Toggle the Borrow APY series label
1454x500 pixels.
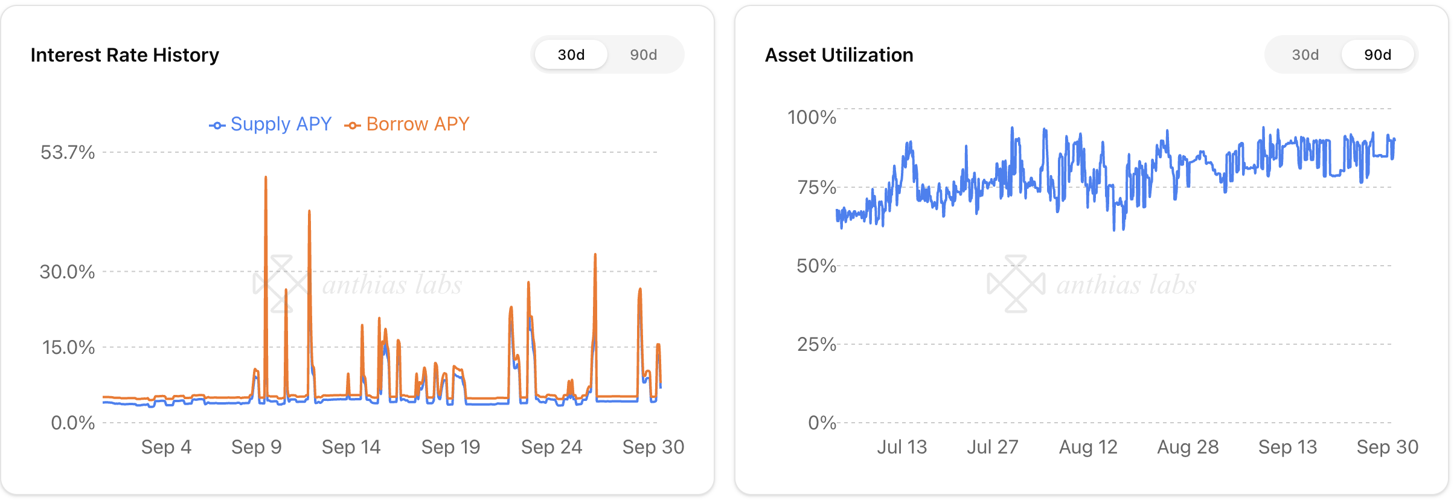(417, 124)
